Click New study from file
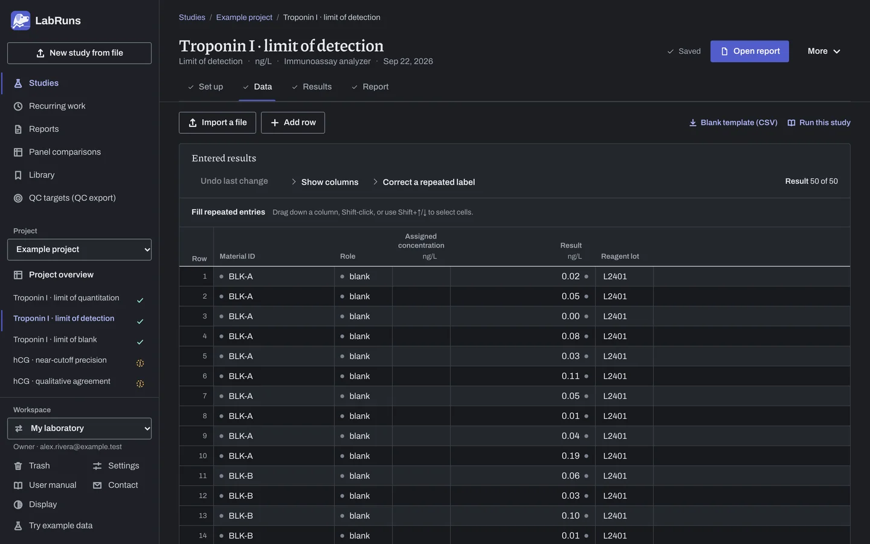The height and width of the screenshot is (544, 870). coord(79,53)
